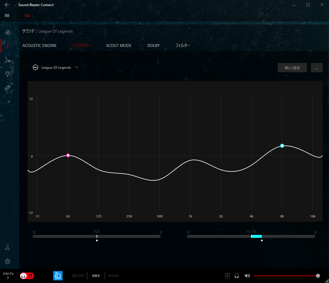This screenshot has width=329, height=283.
Task: Click the 125 frequency label
Action: point(99,216)
